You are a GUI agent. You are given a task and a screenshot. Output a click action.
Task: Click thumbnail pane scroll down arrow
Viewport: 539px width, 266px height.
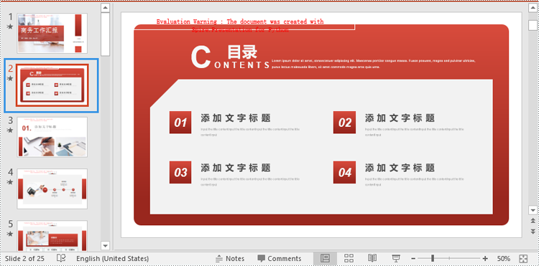105,245
